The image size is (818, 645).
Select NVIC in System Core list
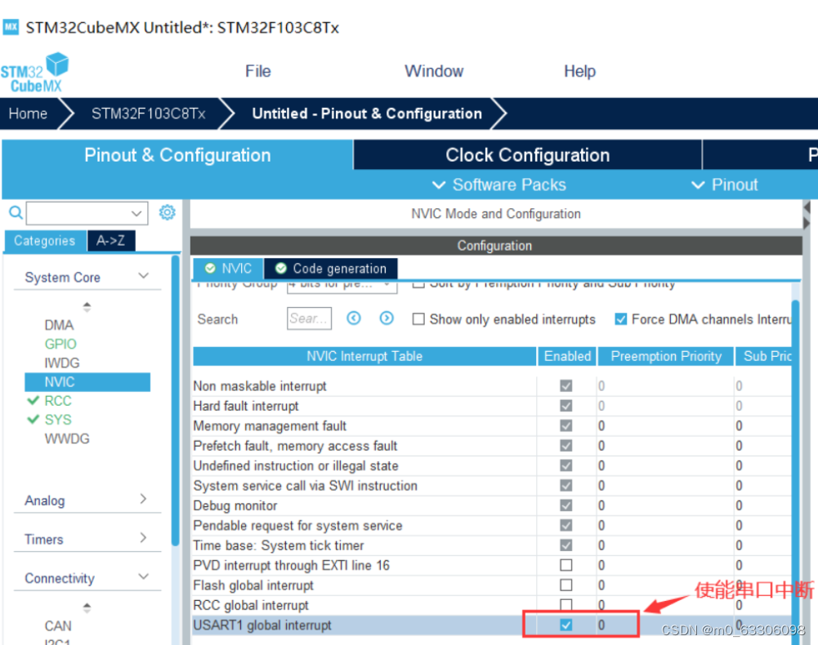point(87,382)
